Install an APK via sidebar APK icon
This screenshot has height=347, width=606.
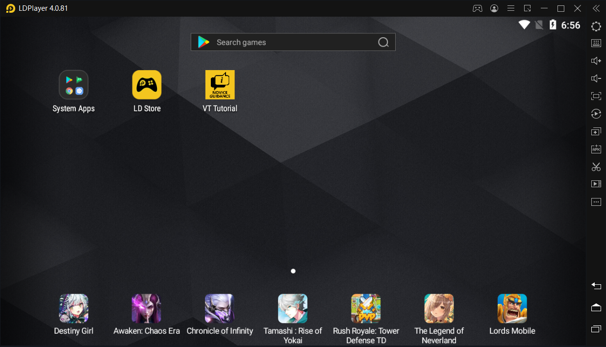tap(596, 149)
